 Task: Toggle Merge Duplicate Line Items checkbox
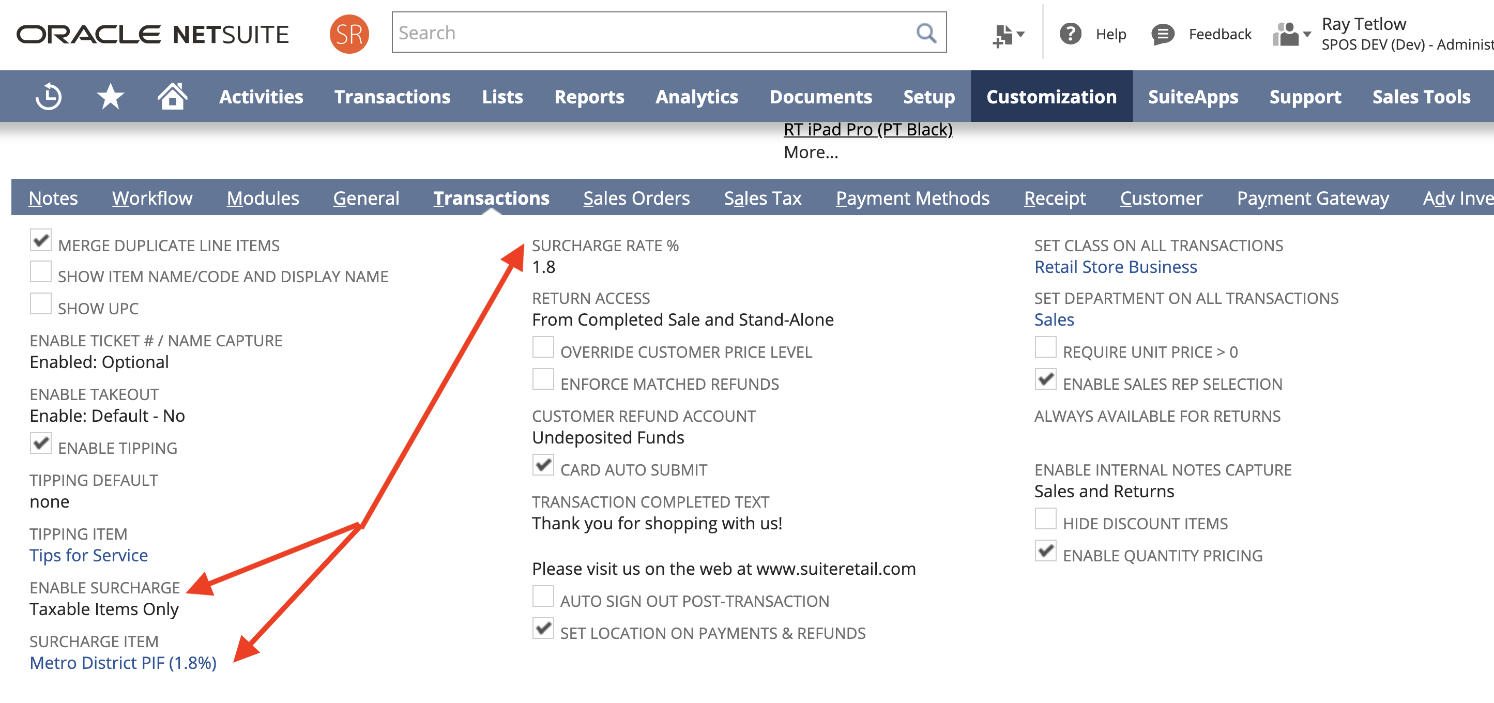41,241
